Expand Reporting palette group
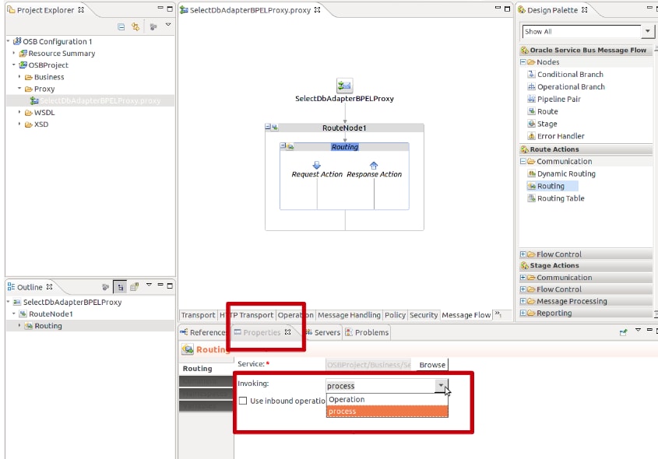658x459 pixels. [x=523, y=313]
